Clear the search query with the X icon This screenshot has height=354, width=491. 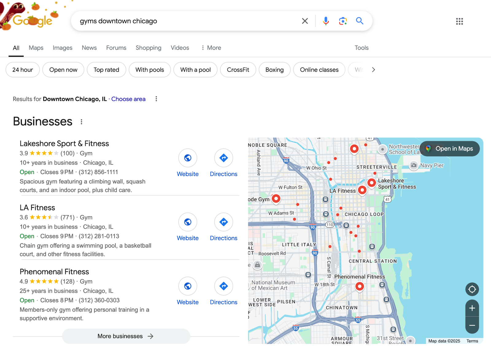pyautogui.click(x=305, y=21)
